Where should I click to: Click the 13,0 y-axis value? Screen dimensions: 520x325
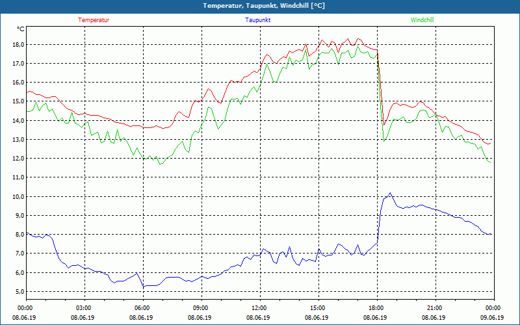(x=19, y=139)
